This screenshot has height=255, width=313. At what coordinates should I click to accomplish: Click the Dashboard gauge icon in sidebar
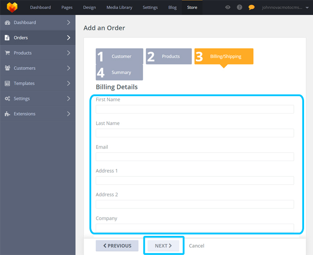point(8,22)
